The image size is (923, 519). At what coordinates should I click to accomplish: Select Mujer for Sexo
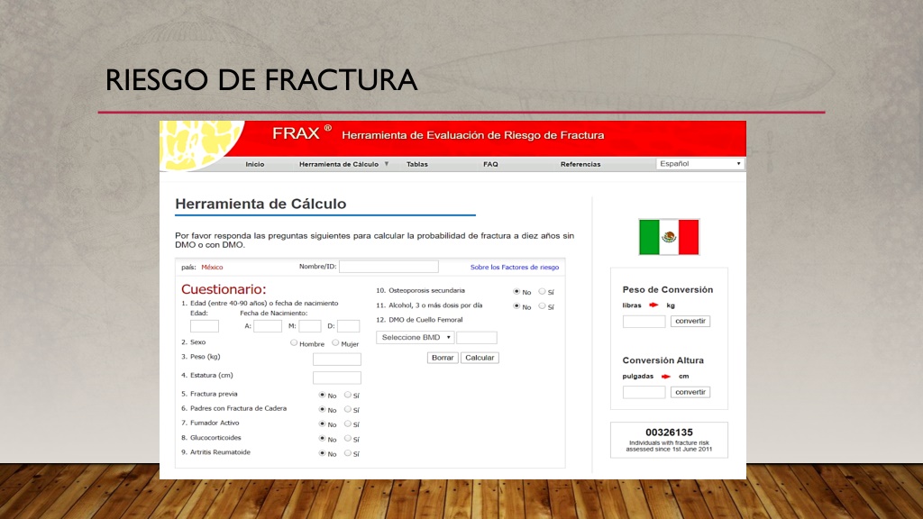point(335,342)
